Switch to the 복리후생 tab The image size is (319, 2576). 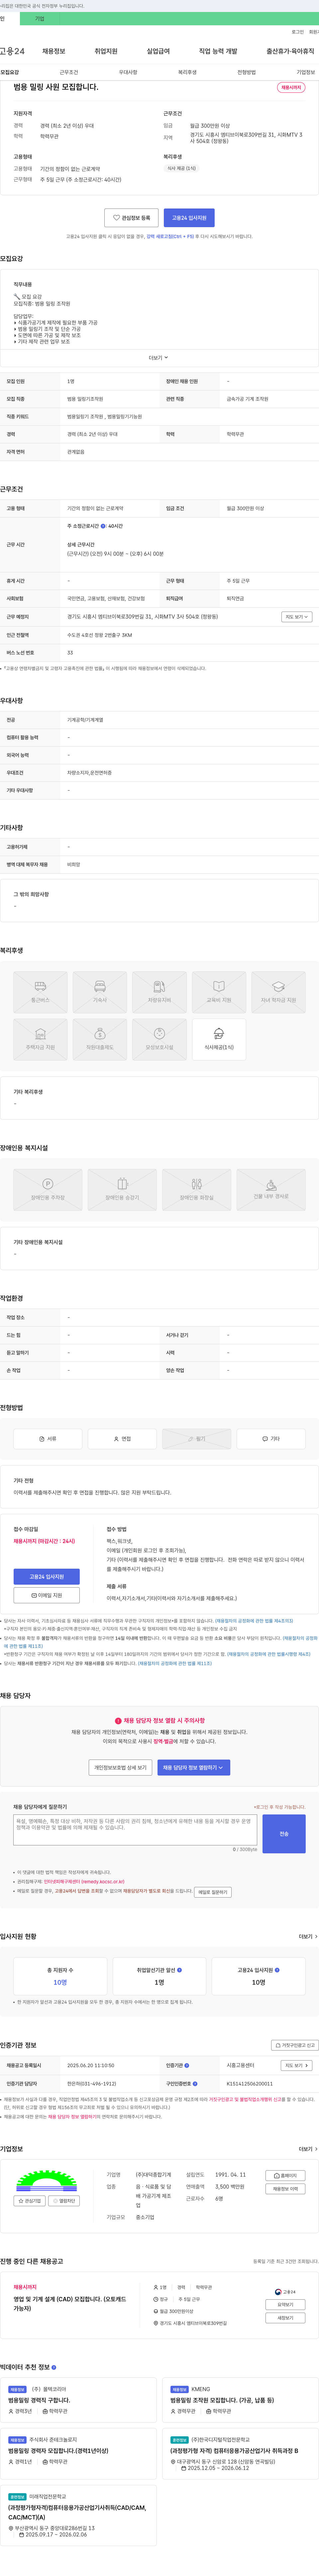tap(187, 72)
